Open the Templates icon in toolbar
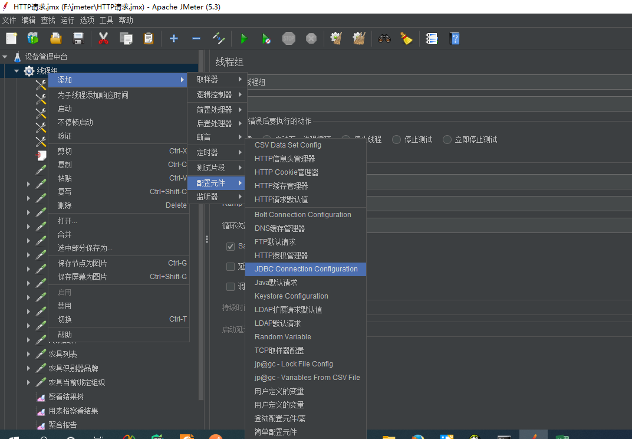 (x=33, y=39)
